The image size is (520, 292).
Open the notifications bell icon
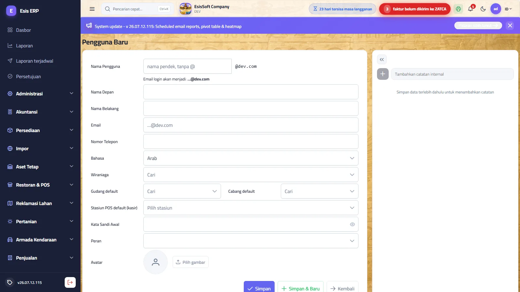pyautogui.click(x=471, y=9)
